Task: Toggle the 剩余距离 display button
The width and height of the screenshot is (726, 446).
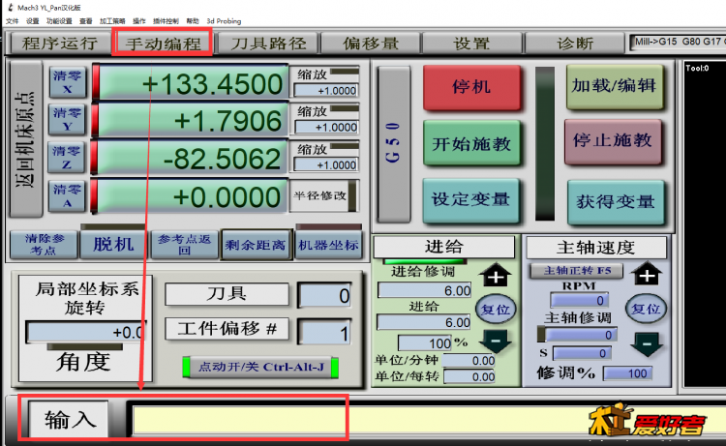Action: (x=257, y=244)
